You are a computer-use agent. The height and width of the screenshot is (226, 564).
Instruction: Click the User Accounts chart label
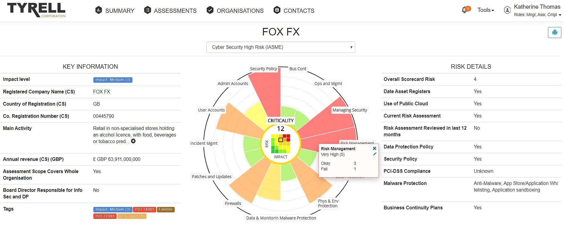(211, 110)
